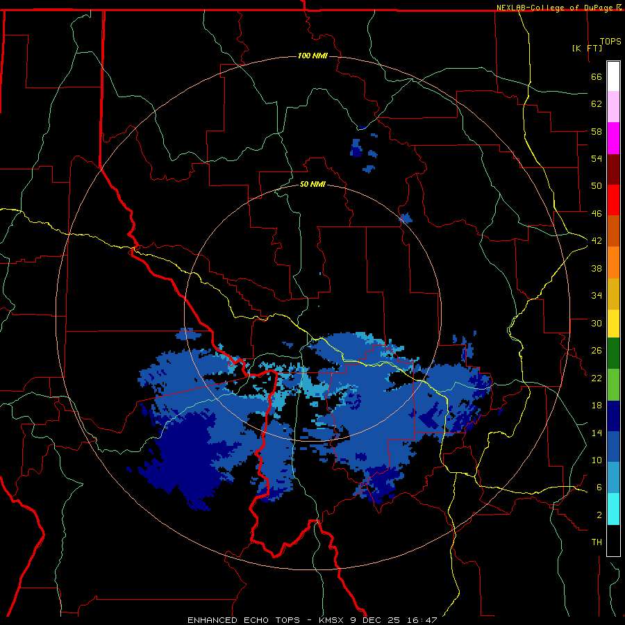The height and width of the screenshot is (625, 625).
Task: Click the gold amber legend swatch
Action: click(x=613, y=294)
